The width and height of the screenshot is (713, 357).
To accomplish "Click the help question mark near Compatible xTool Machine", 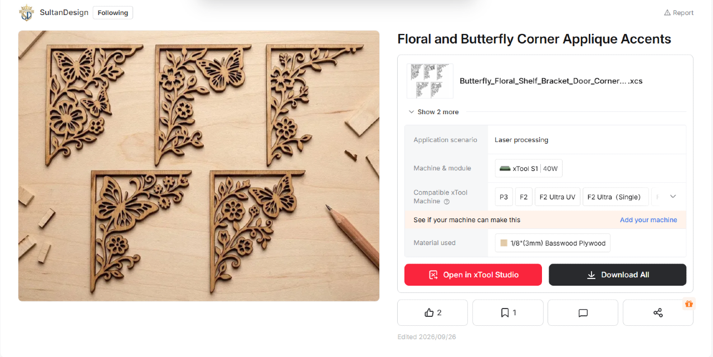I will point(447,202).
